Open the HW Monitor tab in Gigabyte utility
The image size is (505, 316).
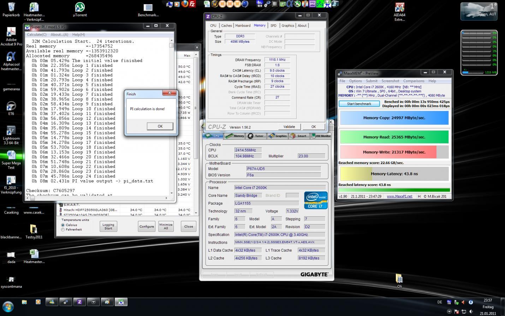pos(321,136)
